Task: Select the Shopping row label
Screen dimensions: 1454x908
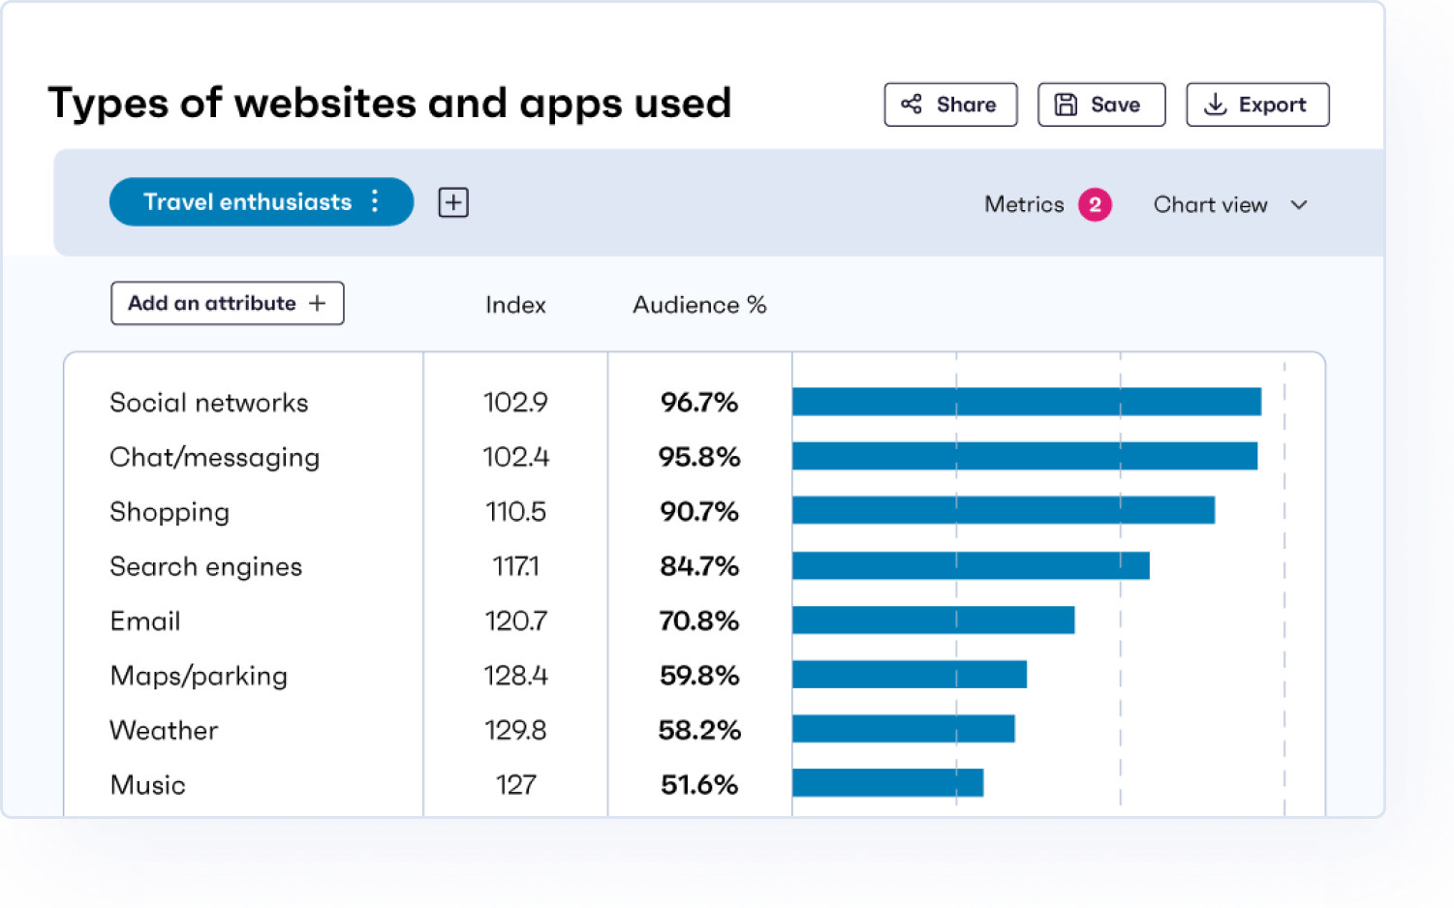Action: click(x=170, y=512)
